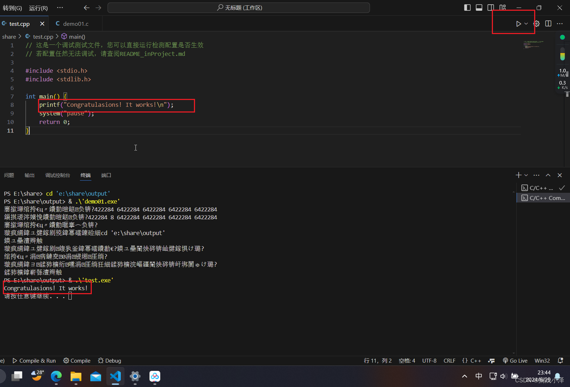Navigate forward with the right arrow
The height and width of the screenshot is (387, 570).
98,8
